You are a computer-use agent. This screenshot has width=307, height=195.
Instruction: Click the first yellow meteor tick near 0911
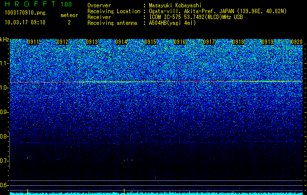click(28, 192)
